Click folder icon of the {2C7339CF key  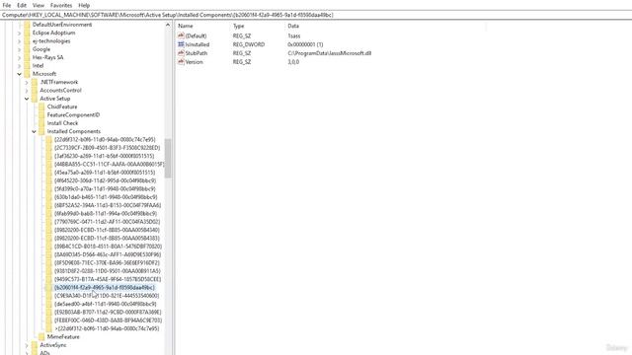49,148
